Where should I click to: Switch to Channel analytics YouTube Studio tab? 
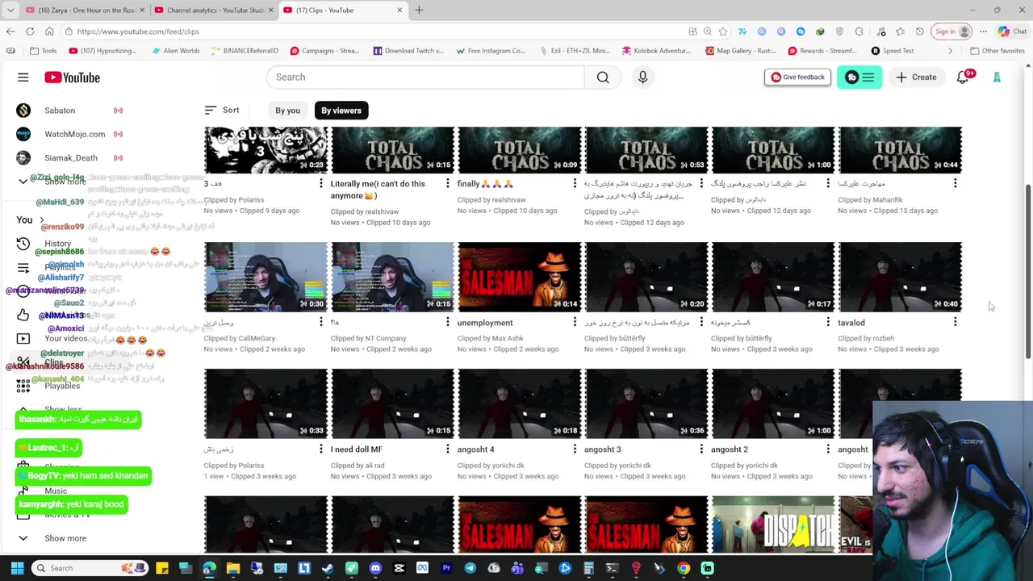[x=211, y=10]
